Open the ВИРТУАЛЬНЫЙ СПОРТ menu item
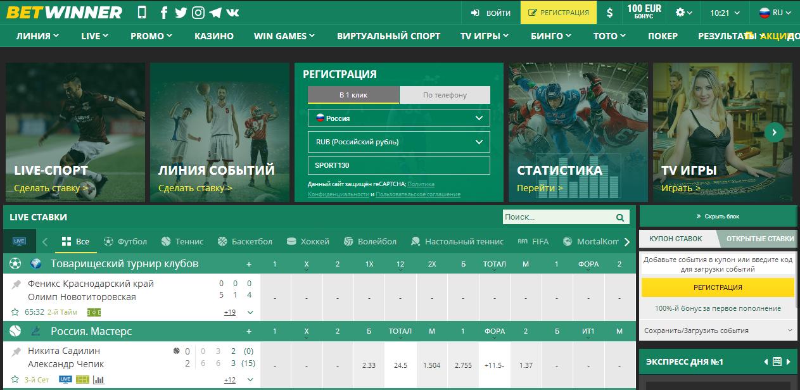The height and width of the screenshot is (390, 800). click(389, 36)
